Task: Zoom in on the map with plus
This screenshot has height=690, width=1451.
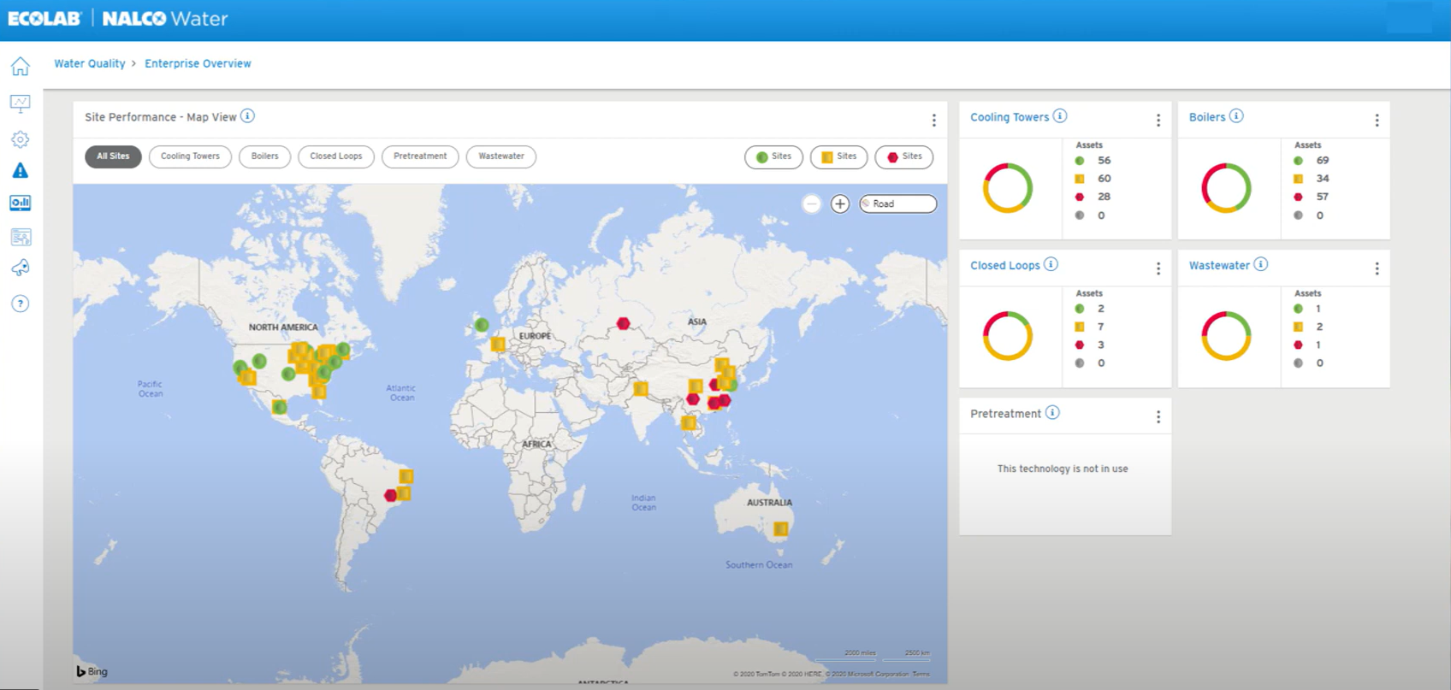Action: [840, 203]
